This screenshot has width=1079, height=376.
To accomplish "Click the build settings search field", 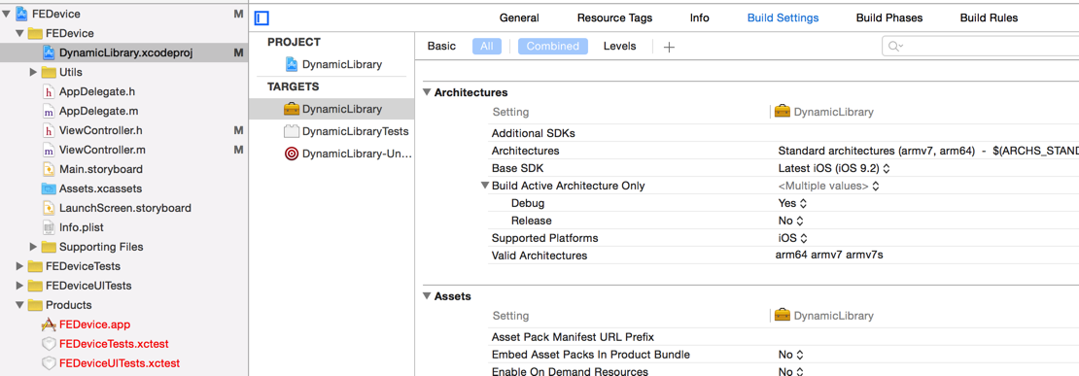I will coord(981,46).
